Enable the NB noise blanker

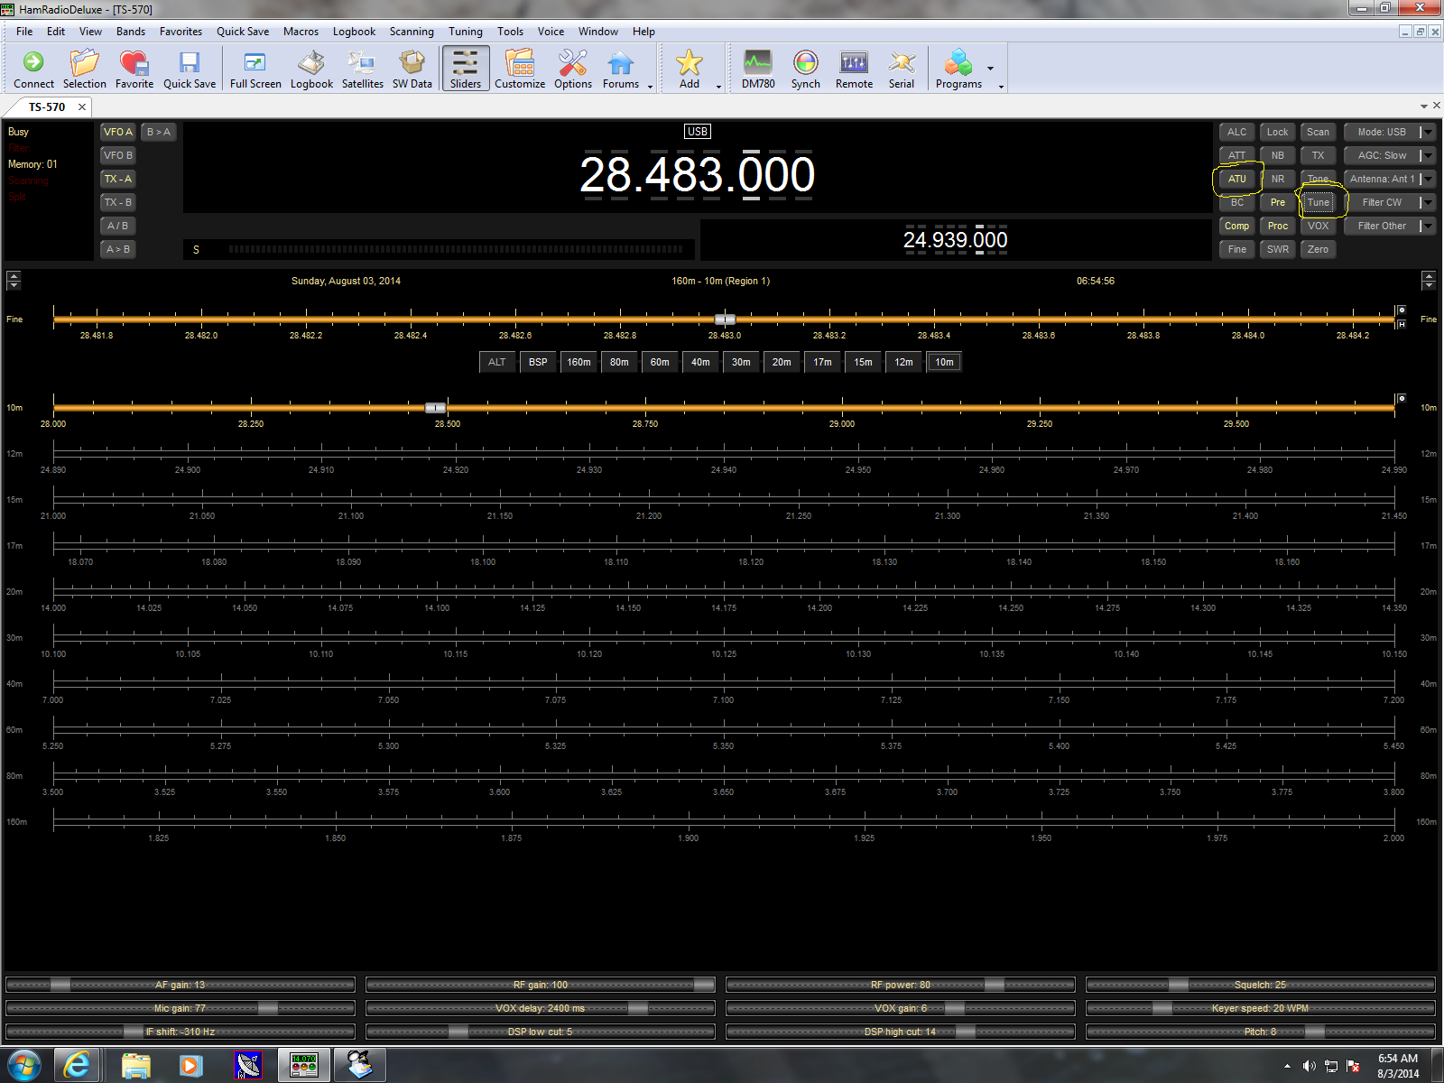(x=1277, y=155)
